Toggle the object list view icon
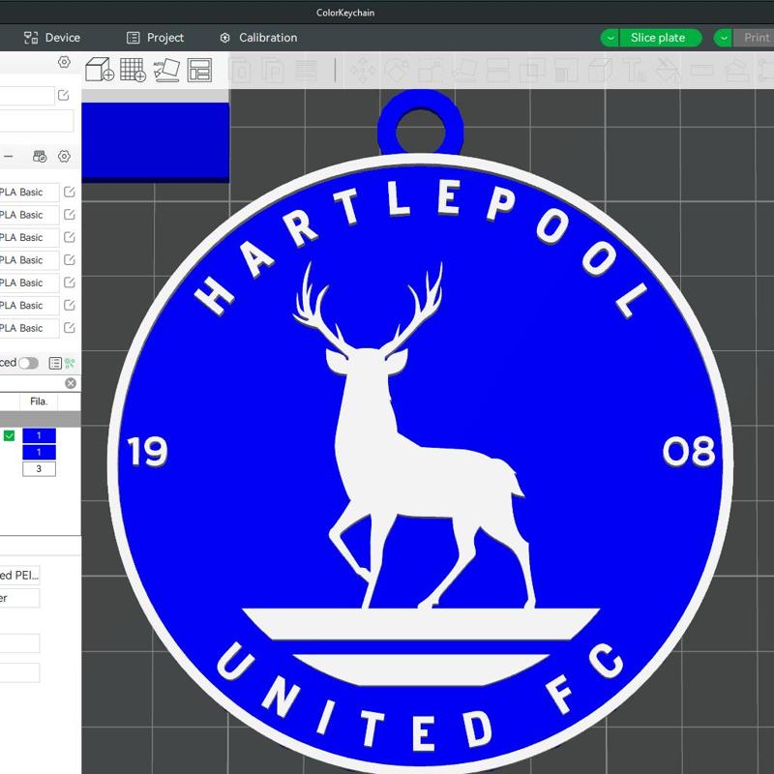This screenshot has width=774, height=774. (x=55, y=363)
